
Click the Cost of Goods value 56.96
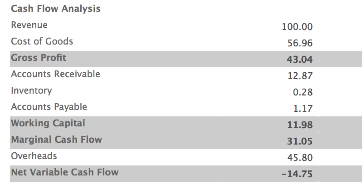[300, 44]
